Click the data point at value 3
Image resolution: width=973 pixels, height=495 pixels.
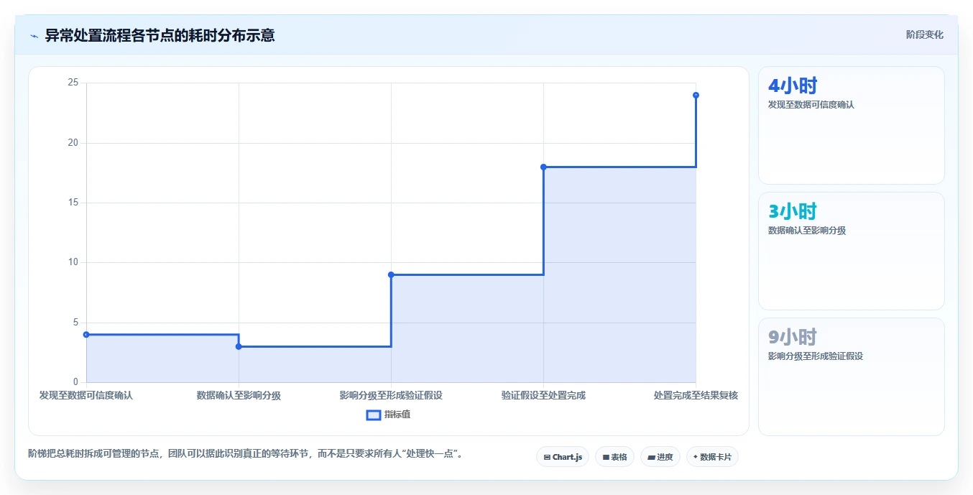point(239,346)
